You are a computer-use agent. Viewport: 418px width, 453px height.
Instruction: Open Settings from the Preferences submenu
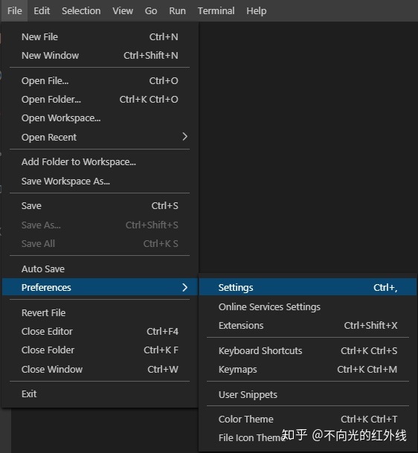pos(308,287)
